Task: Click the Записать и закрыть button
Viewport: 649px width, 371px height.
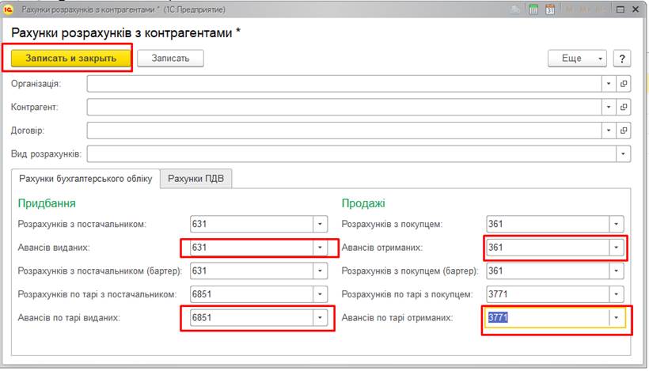Action: coord(70,59)
